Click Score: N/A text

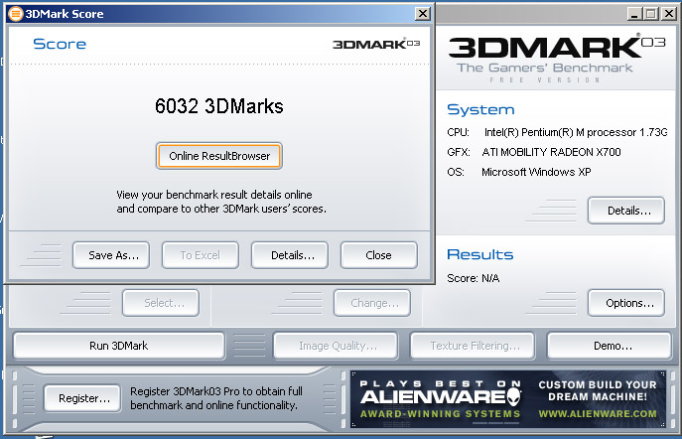click(x=474, y=278)
